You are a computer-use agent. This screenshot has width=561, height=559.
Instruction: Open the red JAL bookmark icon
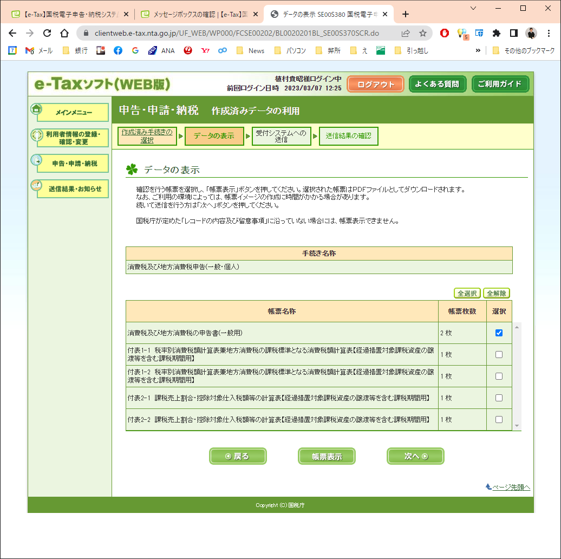click(188, 50)
